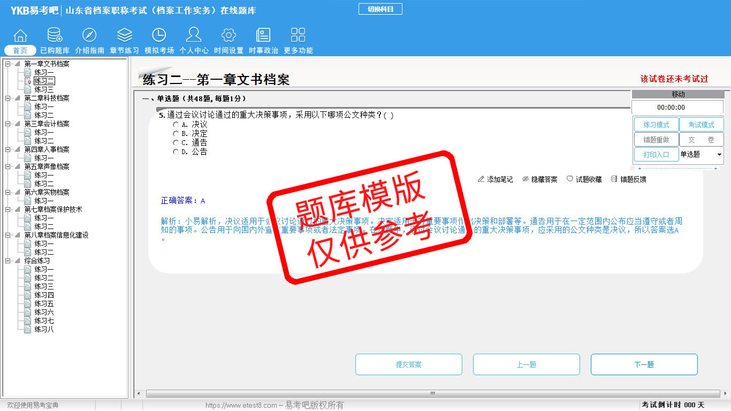Open the 时事政治 news icon
The image size is (731, 411).
tap(263, 35)
